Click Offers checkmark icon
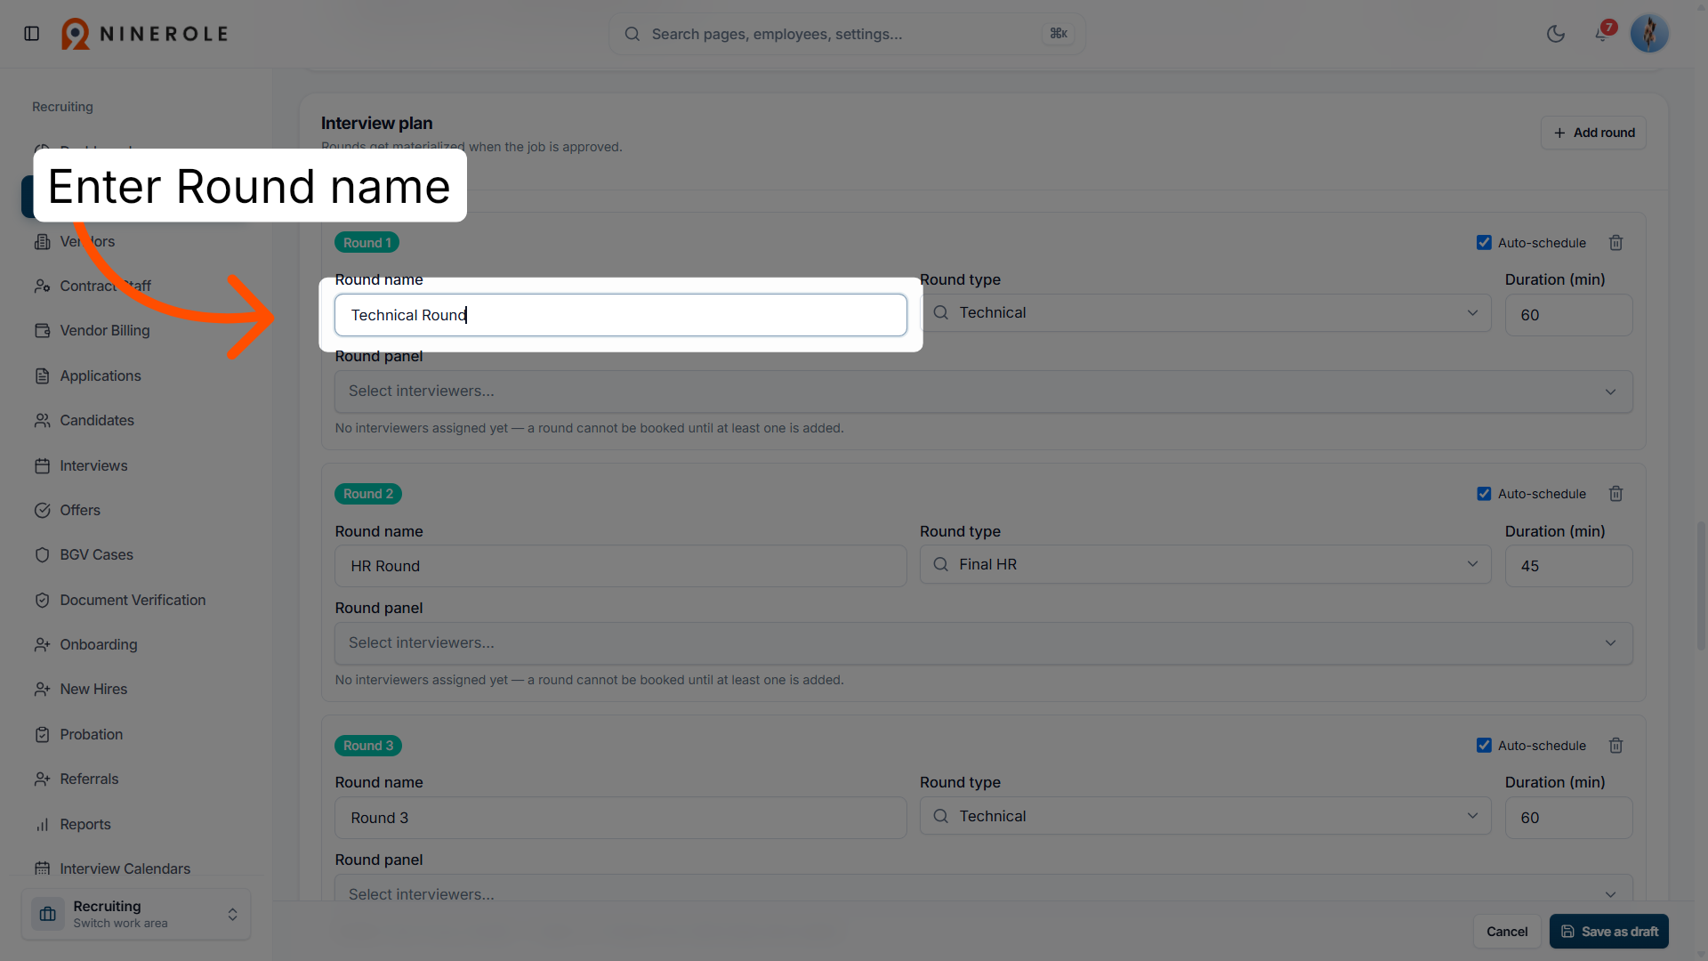1708x961 pixels. point(42,510)
